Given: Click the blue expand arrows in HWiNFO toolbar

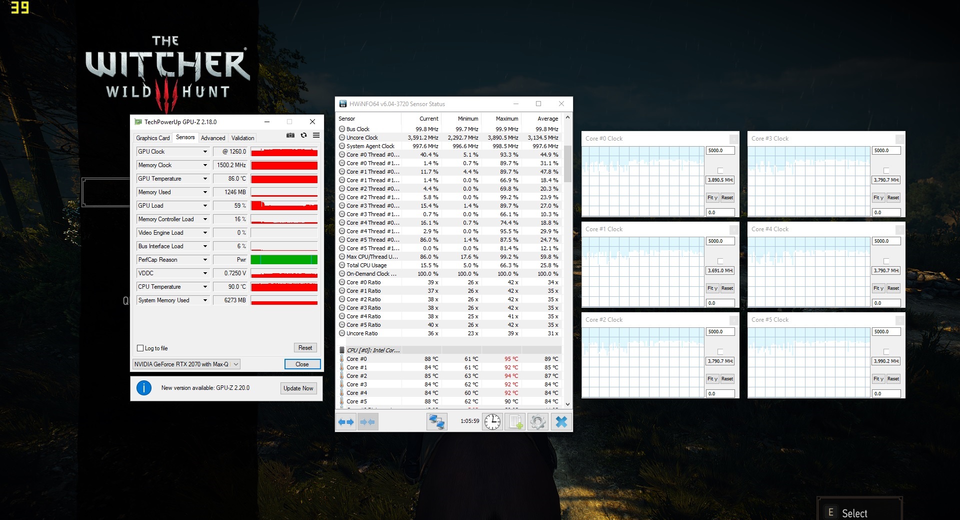Looking at the screenshot, I should click(x=346, y=422).
